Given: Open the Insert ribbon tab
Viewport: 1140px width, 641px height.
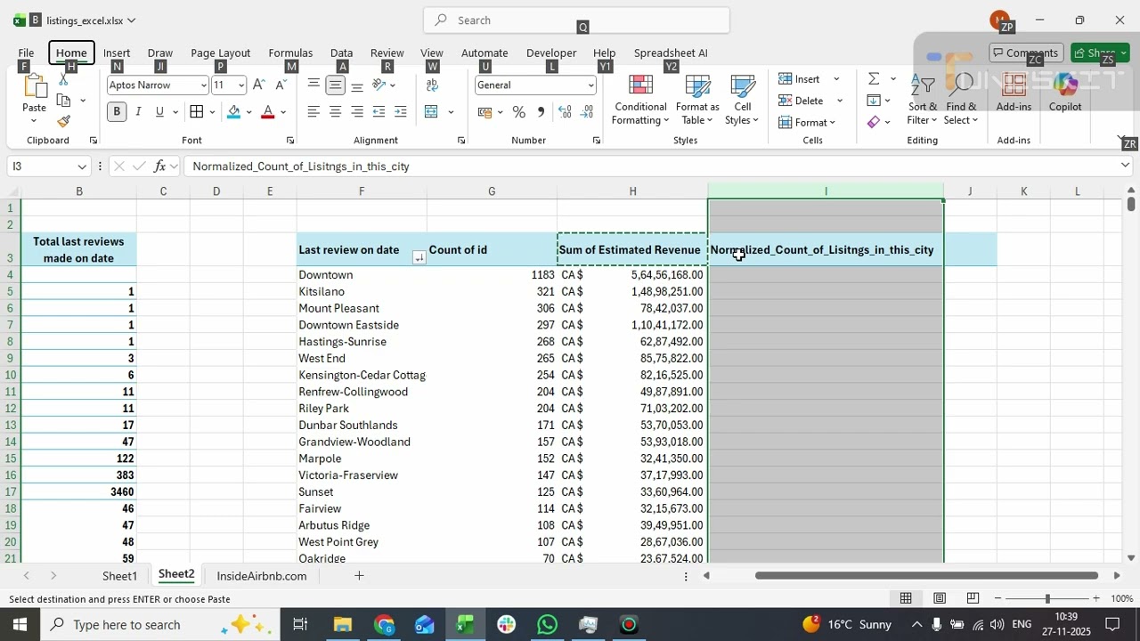Looking at the screenshot, I should pyautogui.click(x=117, y=53).
